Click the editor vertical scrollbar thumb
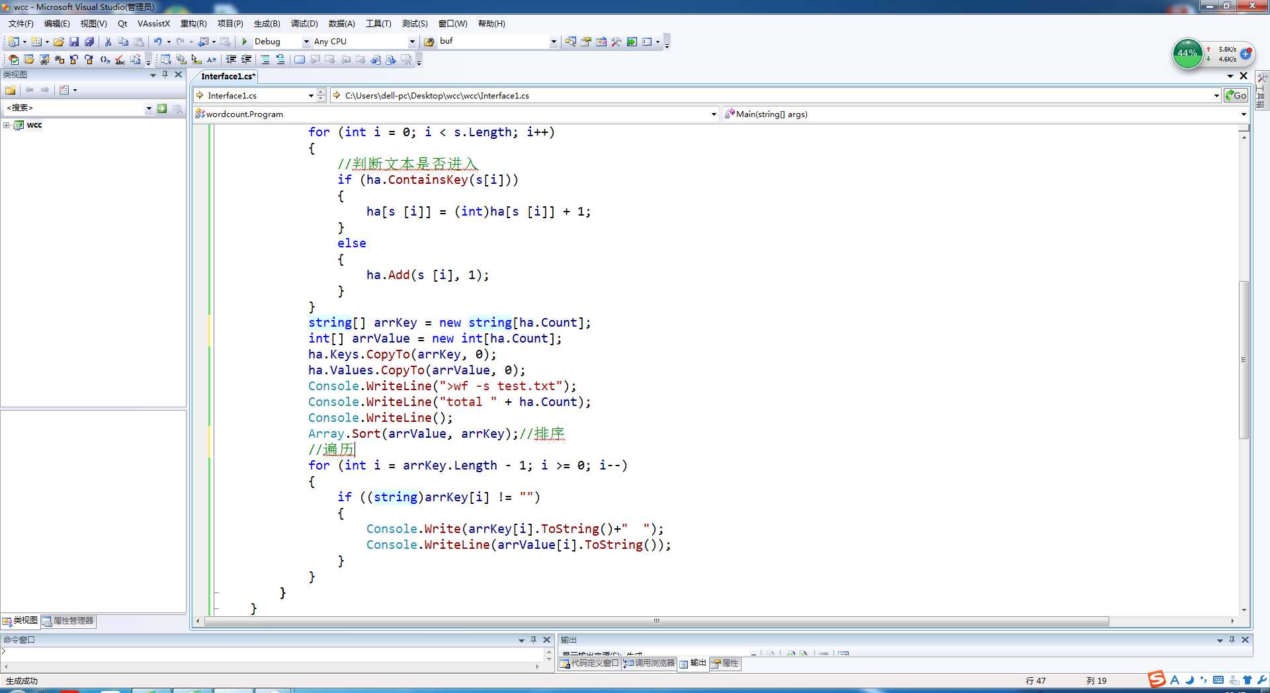This screenshot has width=1270, height=693. click(x=1244, y=360)
